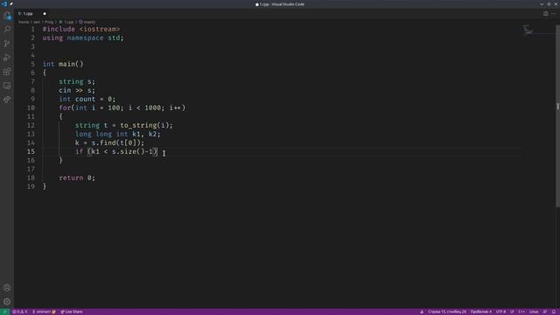Open the editor More Actions ellipsis
Viewport: 560px width, 315px height.
pyautogui.click(x=554, y=14)
